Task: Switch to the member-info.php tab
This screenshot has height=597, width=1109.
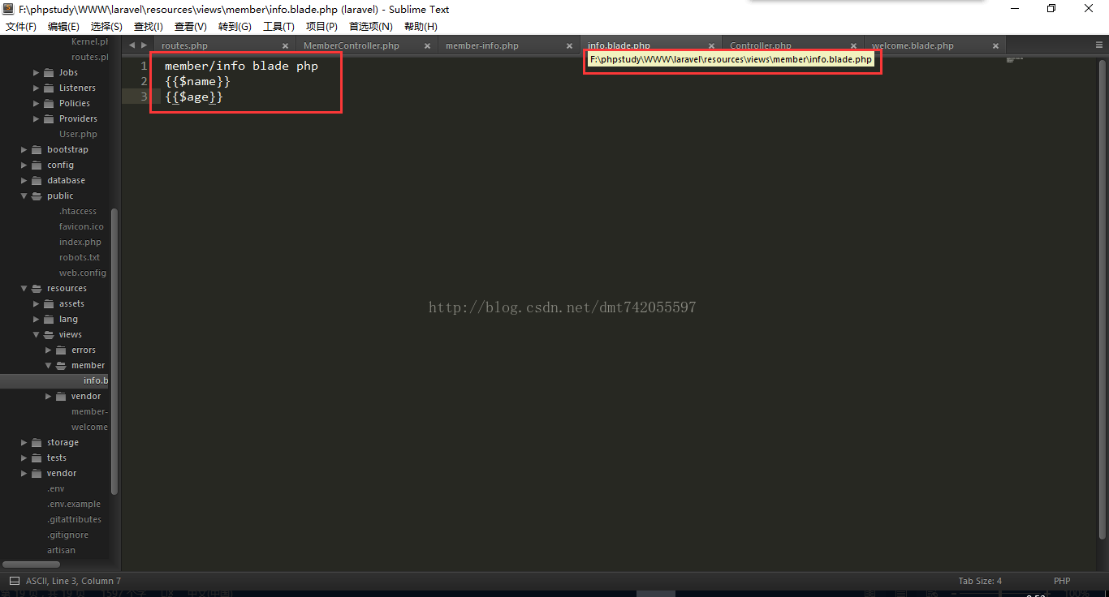Action: [482, 45]
